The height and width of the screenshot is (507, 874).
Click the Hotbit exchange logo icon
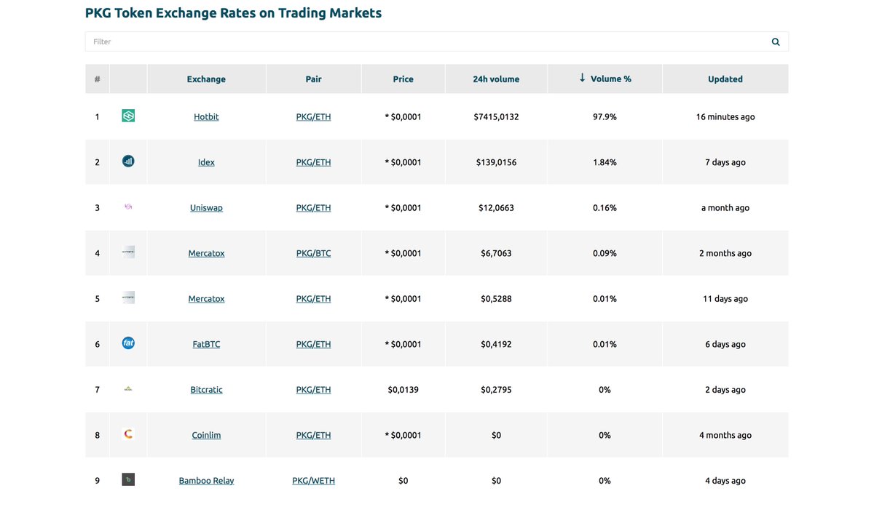pos(128,116)
